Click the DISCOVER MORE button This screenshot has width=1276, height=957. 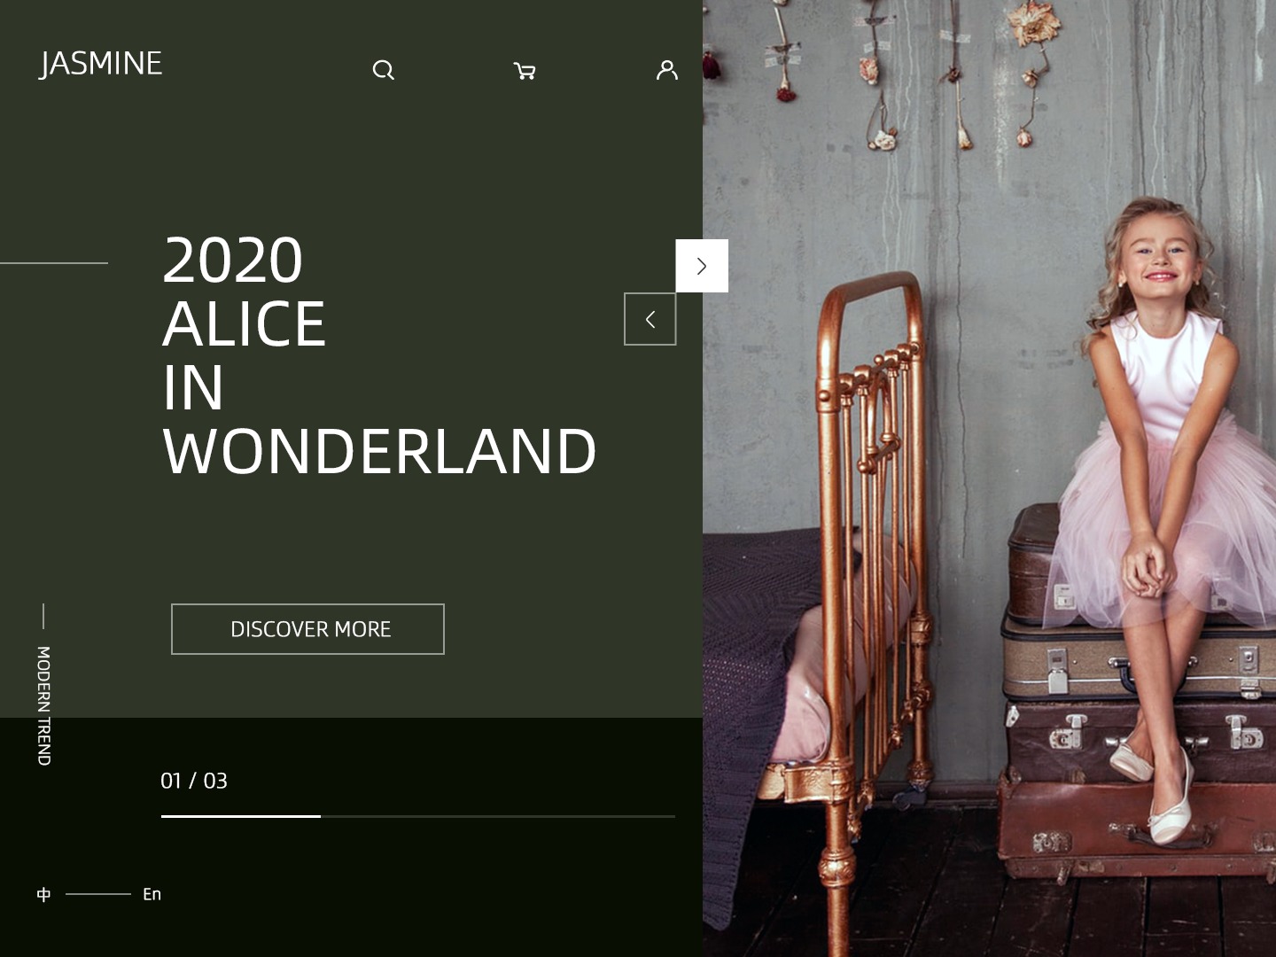307,629
